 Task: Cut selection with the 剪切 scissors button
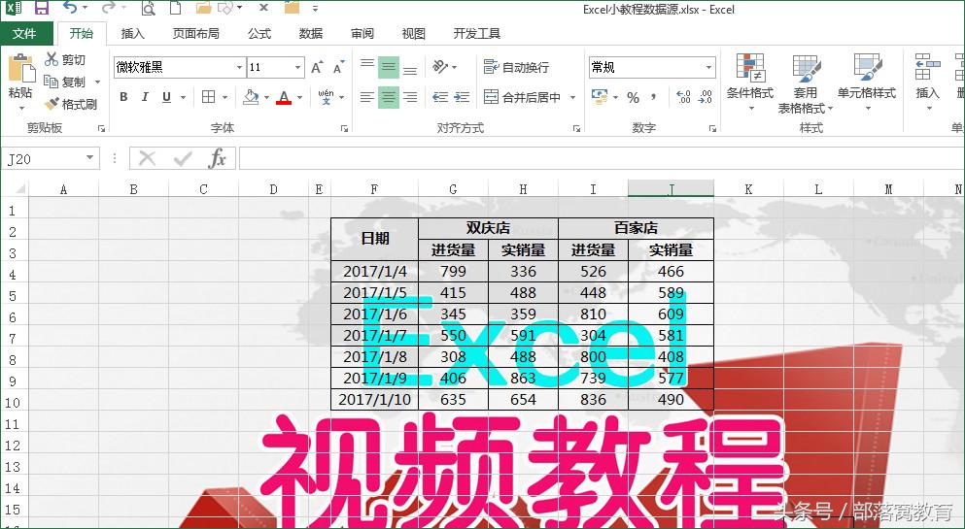click(x=65, y=59)
